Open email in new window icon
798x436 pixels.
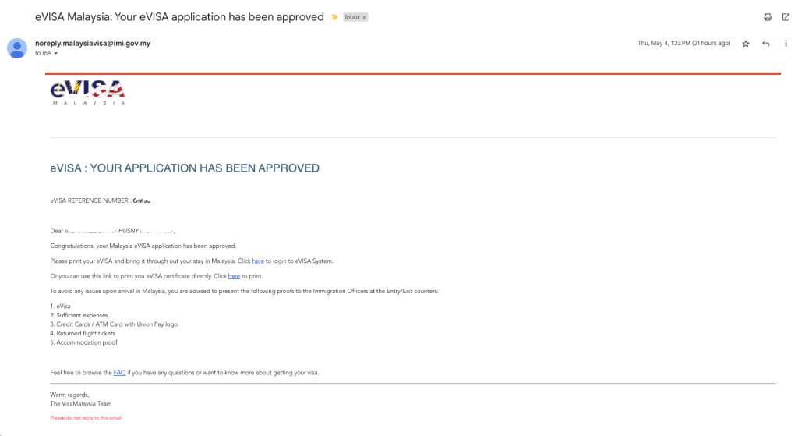coord(786,17)
